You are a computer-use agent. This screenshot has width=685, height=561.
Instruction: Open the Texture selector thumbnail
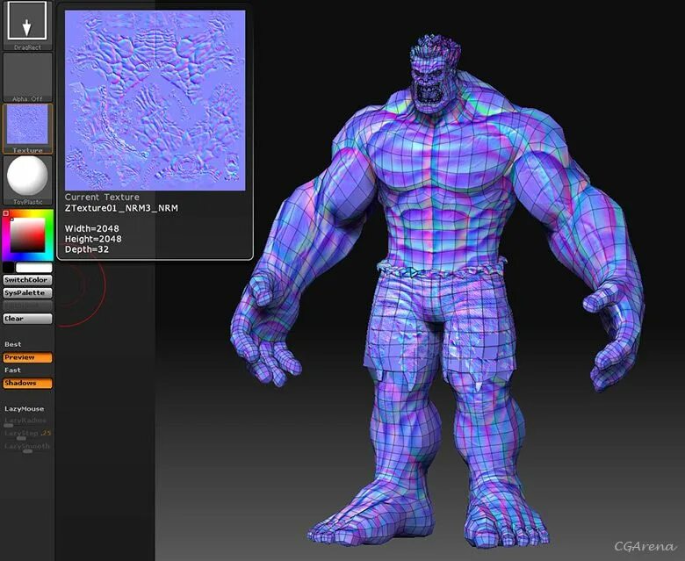tap(27, 129)
